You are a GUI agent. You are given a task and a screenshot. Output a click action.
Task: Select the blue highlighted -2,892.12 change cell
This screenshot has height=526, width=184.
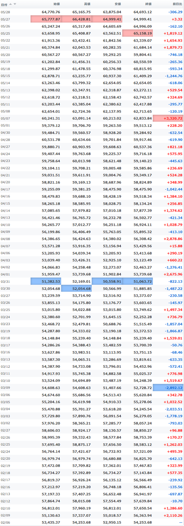pyautogui.click(x=168, y=388)
